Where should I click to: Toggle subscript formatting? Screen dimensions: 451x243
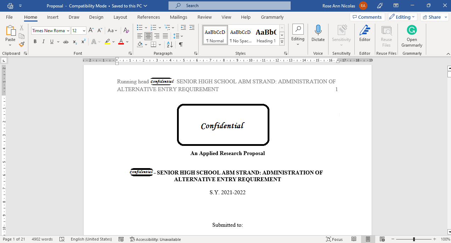(x=75, y=42)
